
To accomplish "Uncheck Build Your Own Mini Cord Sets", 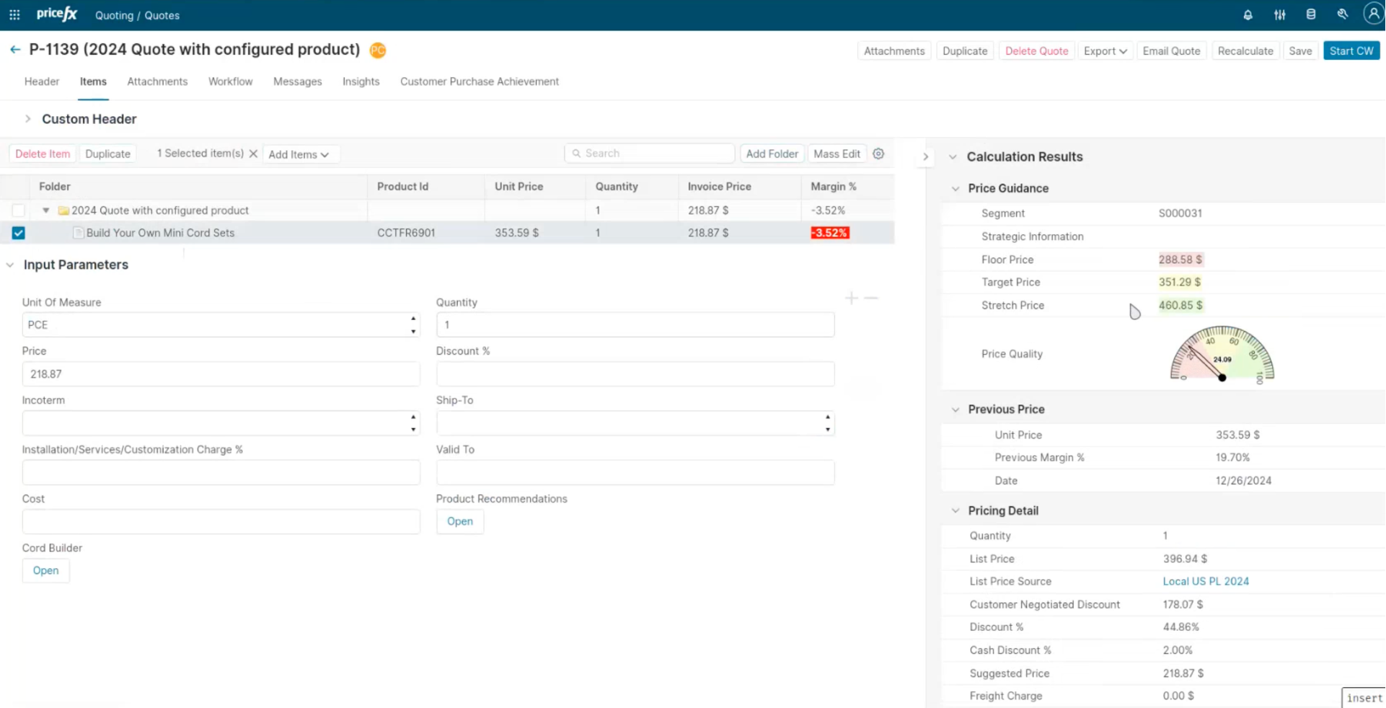I will [19, 233].
